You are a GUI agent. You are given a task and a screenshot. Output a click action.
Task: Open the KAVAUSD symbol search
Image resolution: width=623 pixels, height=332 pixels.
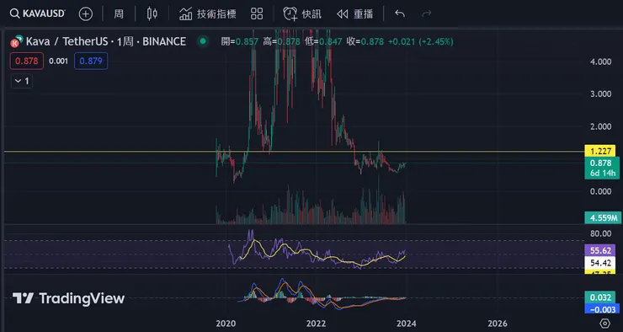click(x=37, y=13)
